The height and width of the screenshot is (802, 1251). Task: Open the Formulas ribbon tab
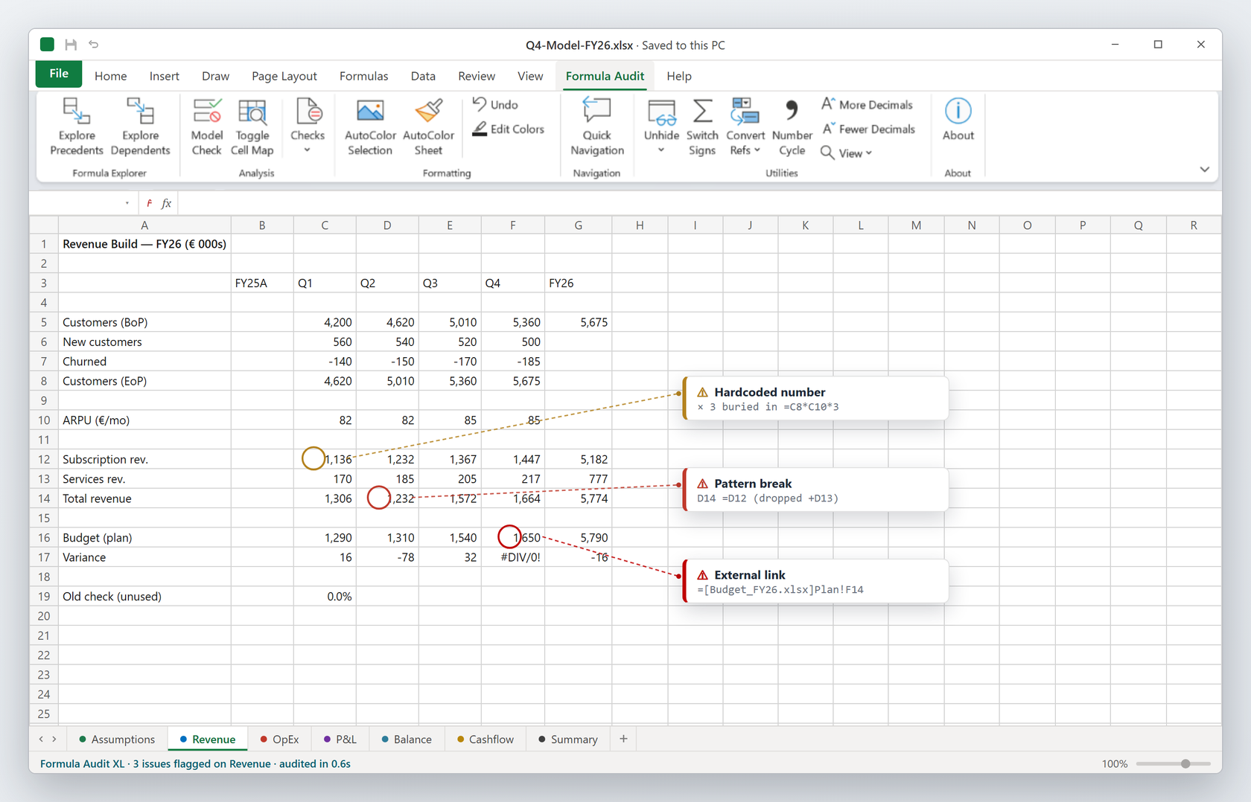point(363,76)
